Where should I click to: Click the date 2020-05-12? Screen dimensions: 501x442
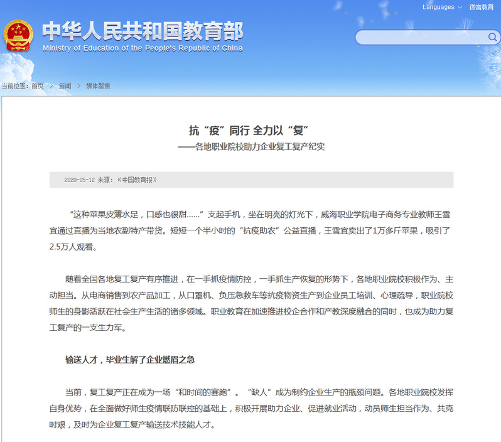click(79, 180)
